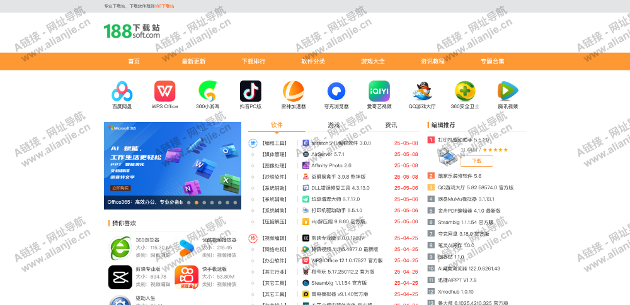The width and height of the screenshot is (630, 305).
Task: Click the 188soft.com site logo
Action: pos(132,31)
